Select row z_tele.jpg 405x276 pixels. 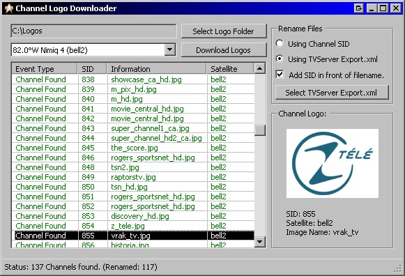133,226
